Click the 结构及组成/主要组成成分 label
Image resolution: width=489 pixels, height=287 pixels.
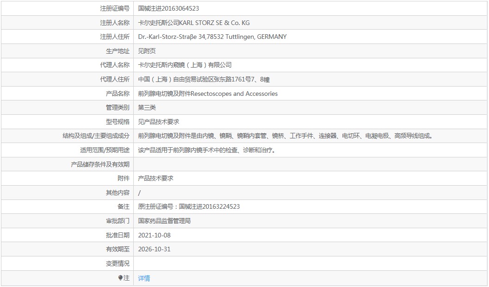(x=96, y=136)
